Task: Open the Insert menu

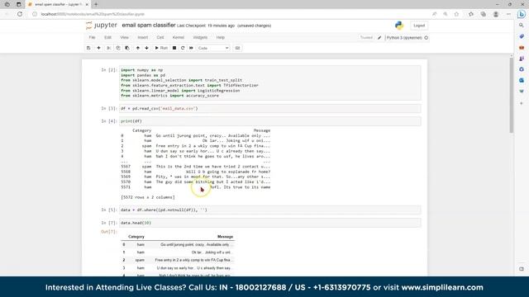Action: 143,37
